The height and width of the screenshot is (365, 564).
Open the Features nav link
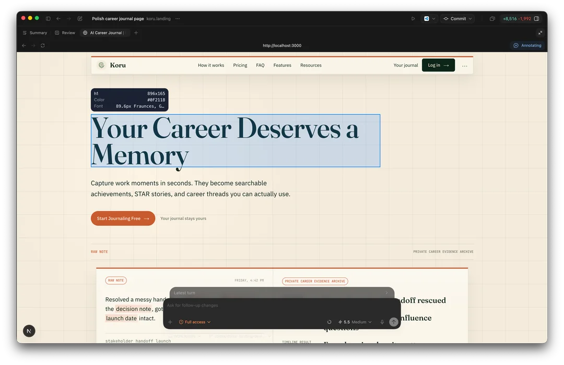[x=283, y=65]
